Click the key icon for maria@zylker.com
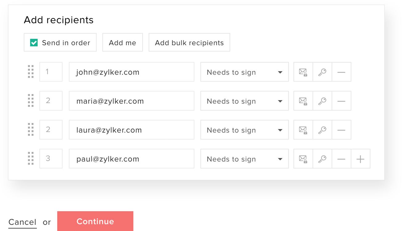Screen dimensions: 402x231 click(322, 101)
